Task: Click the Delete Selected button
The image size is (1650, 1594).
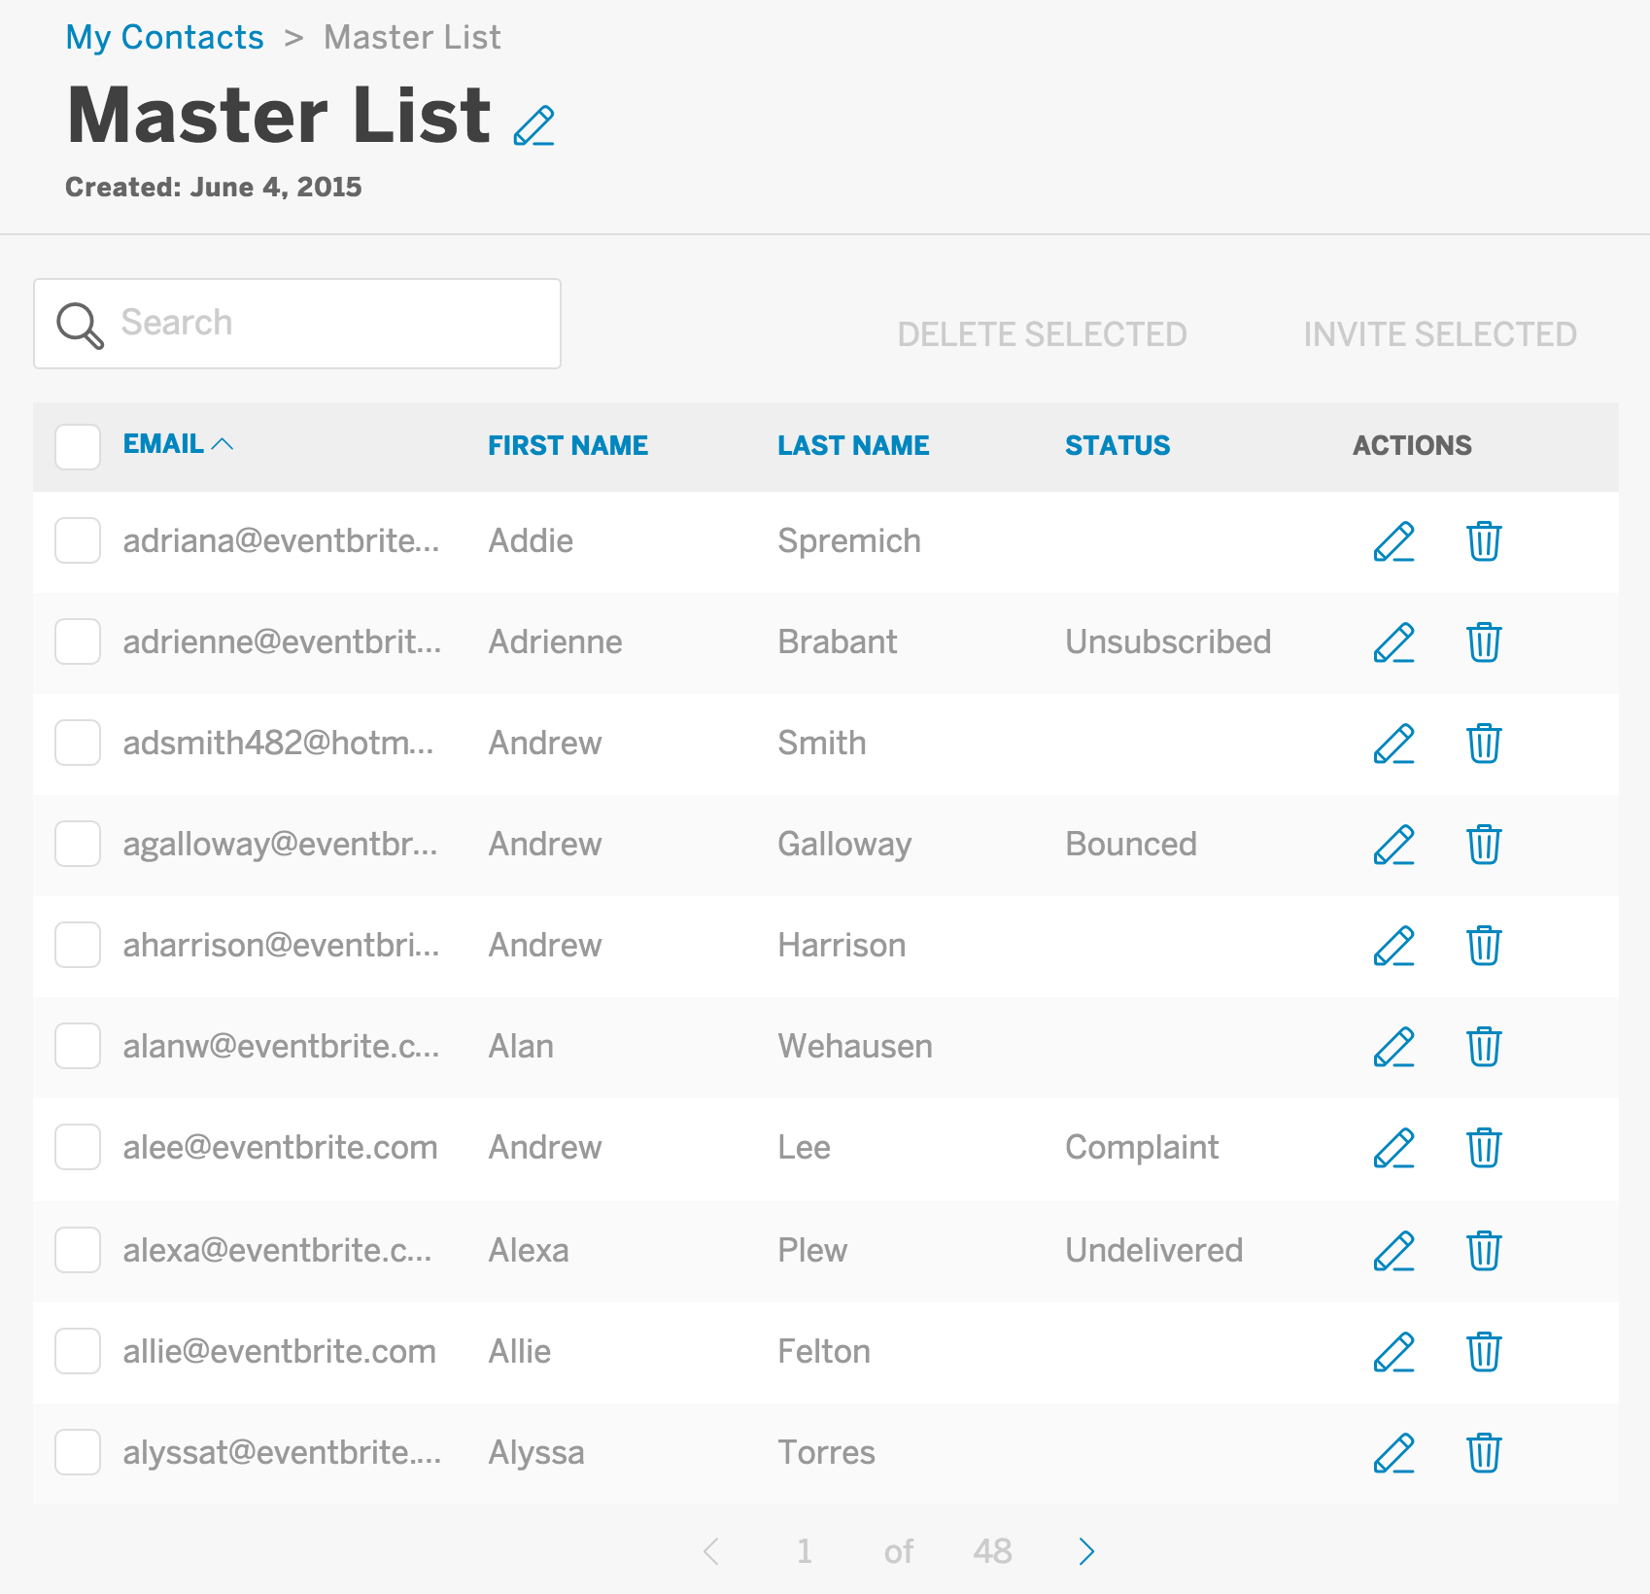Action: (1042, 334)
